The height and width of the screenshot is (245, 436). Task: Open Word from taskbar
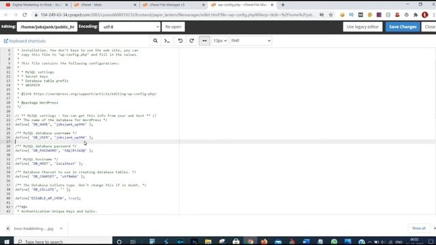(x=306, y=242)
